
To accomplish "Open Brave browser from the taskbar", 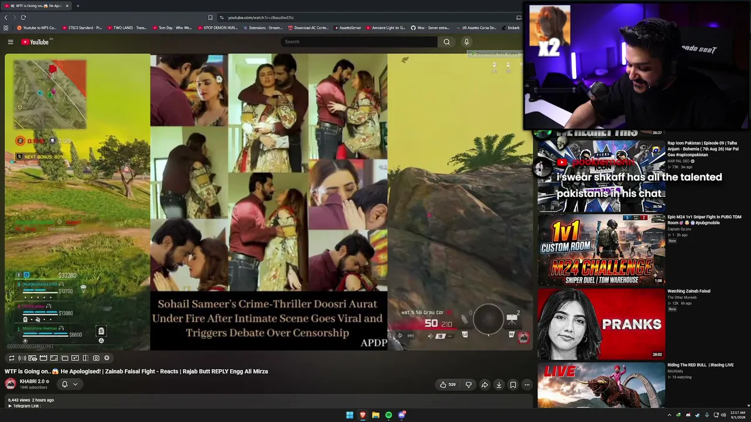I will 363,415.
